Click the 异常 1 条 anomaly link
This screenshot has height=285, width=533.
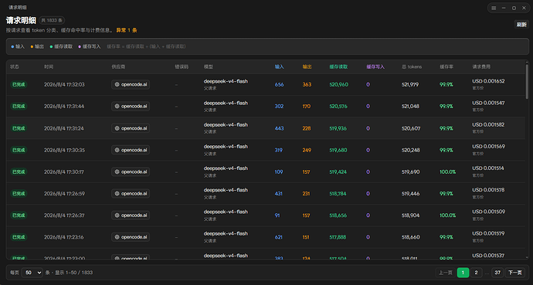point(127,30)
